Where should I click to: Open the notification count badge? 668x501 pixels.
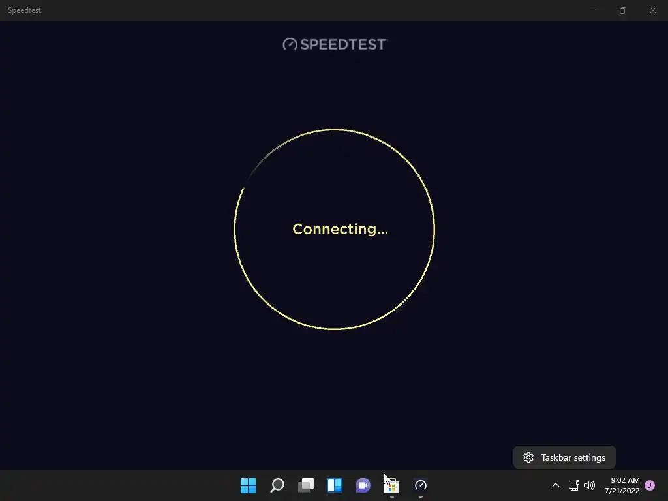[x=650, y=485]
